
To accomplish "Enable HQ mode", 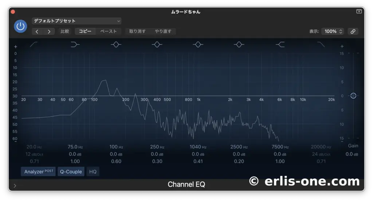I will point(93,172).
